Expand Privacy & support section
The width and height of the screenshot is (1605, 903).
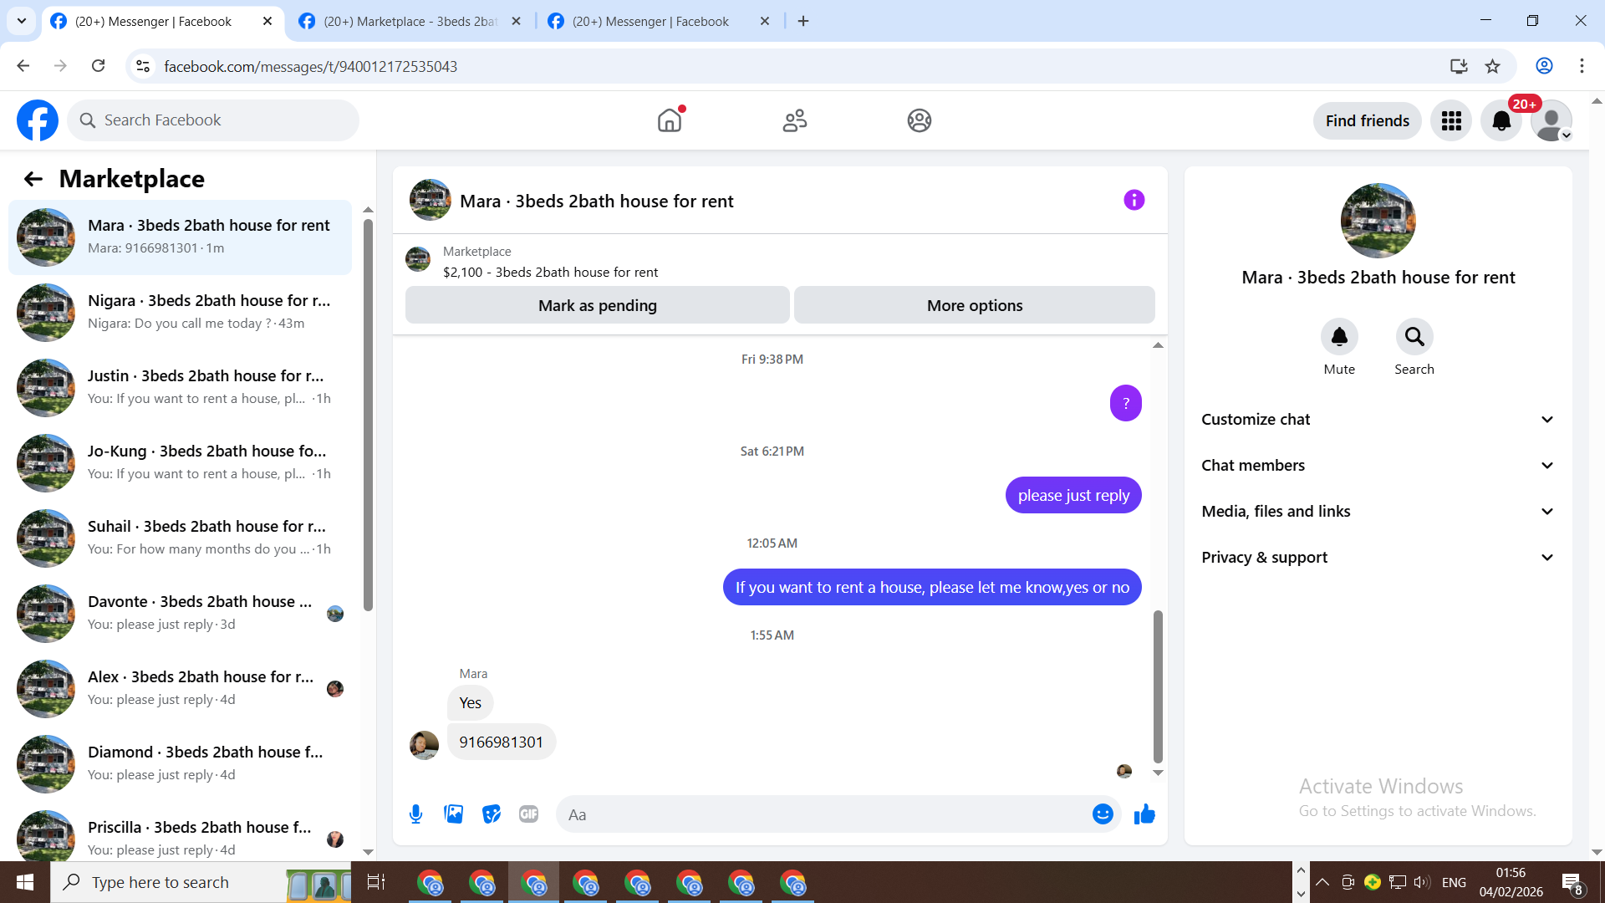(1378, 558)
